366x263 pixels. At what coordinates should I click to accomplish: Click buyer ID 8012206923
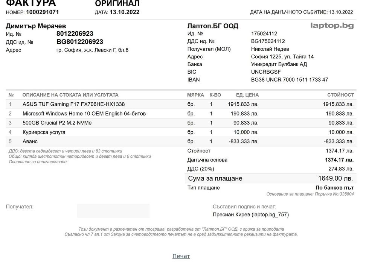75,33
